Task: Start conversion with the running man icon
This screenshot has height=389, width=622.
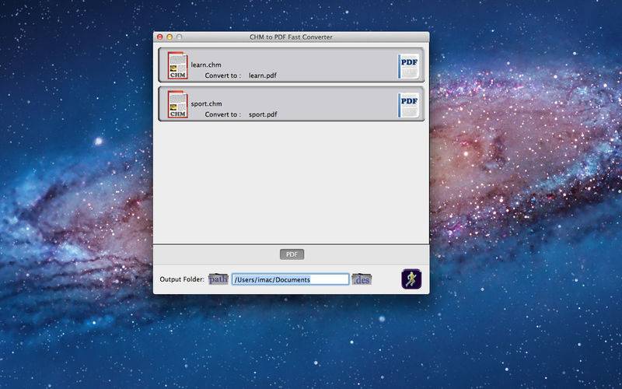Action: (411, 279)
